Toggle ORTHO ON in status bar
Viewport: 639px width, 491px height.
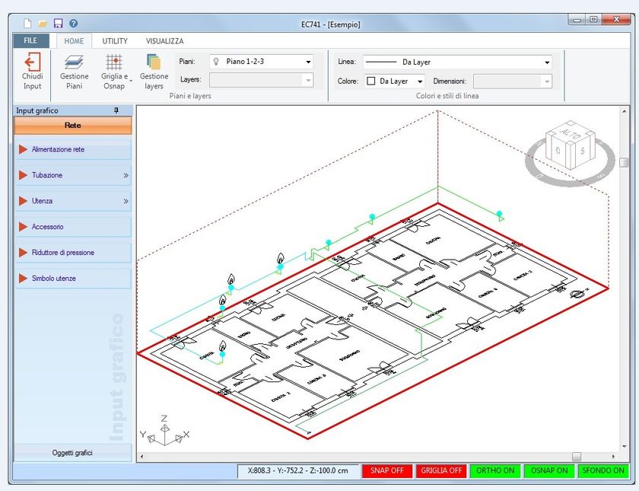tap(495, 470)
